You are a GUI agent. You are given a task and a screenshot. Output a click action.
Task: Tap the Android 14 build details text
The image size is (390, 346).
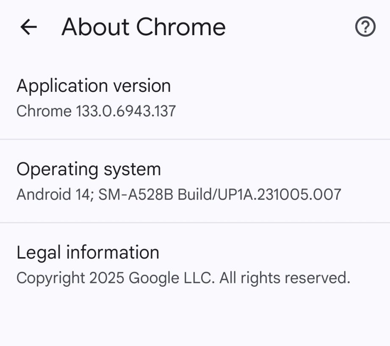coord(178,195)
